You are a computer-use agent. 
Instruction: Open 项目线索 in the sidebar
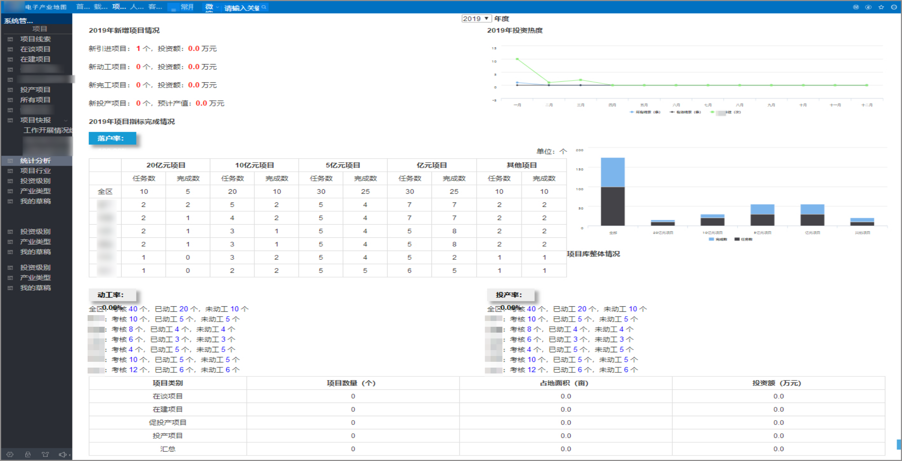pyautogui.click(x=35, y=39)
